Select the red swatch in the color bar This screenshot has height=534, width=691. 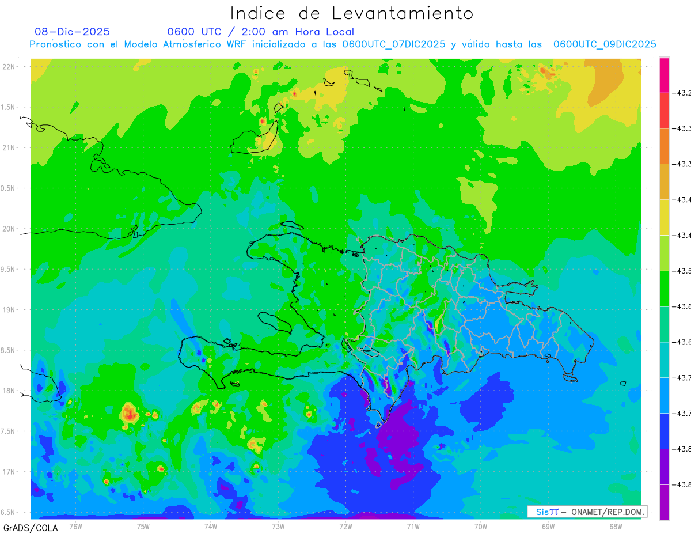pos(664,110)
